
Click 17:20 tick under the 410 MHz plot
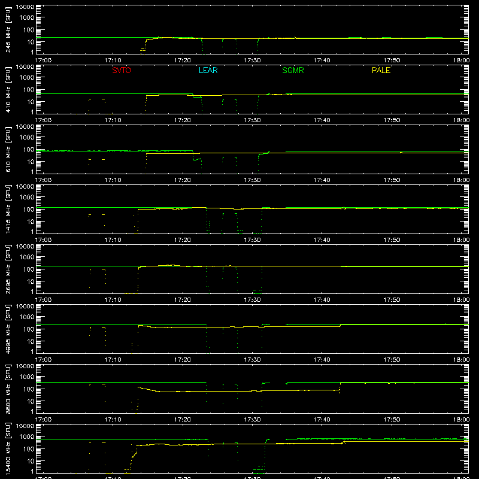[x=183, y=120]
